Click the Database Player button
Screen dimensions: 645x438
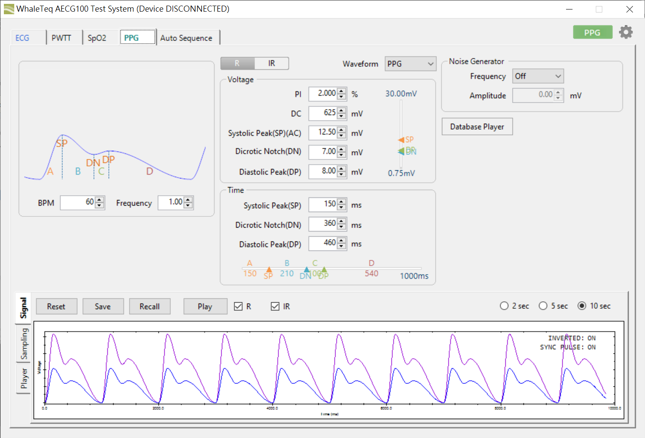tap(477, 126)
